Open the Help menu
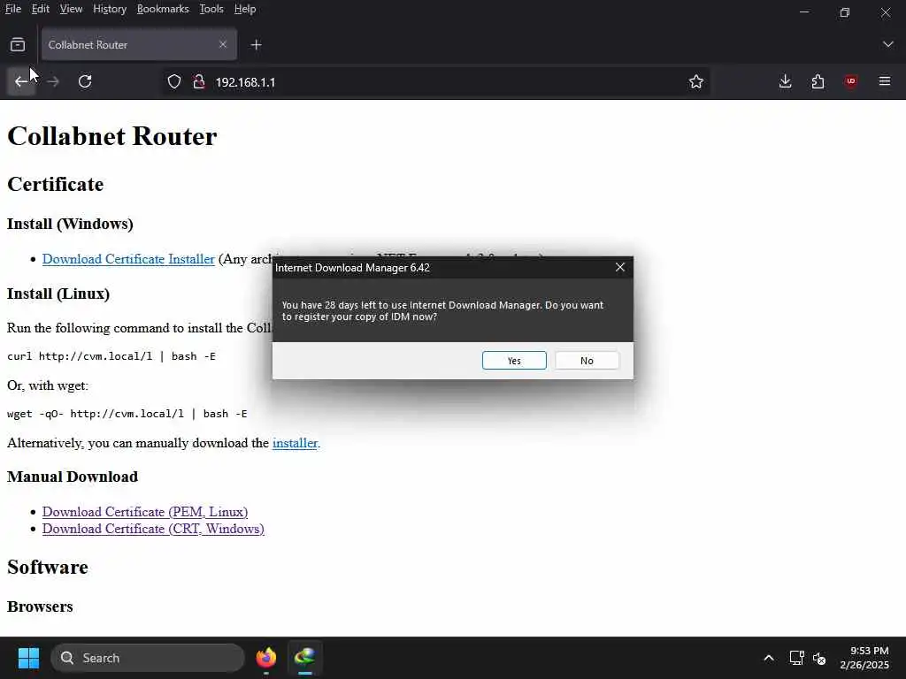The height and width of the screenshot is (679, 906). coord(245,9)
